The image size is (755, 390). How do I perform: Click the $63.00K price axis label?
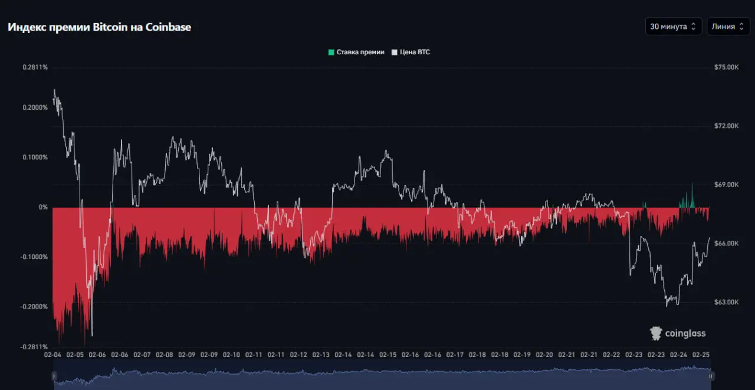[x=726, y=302]
